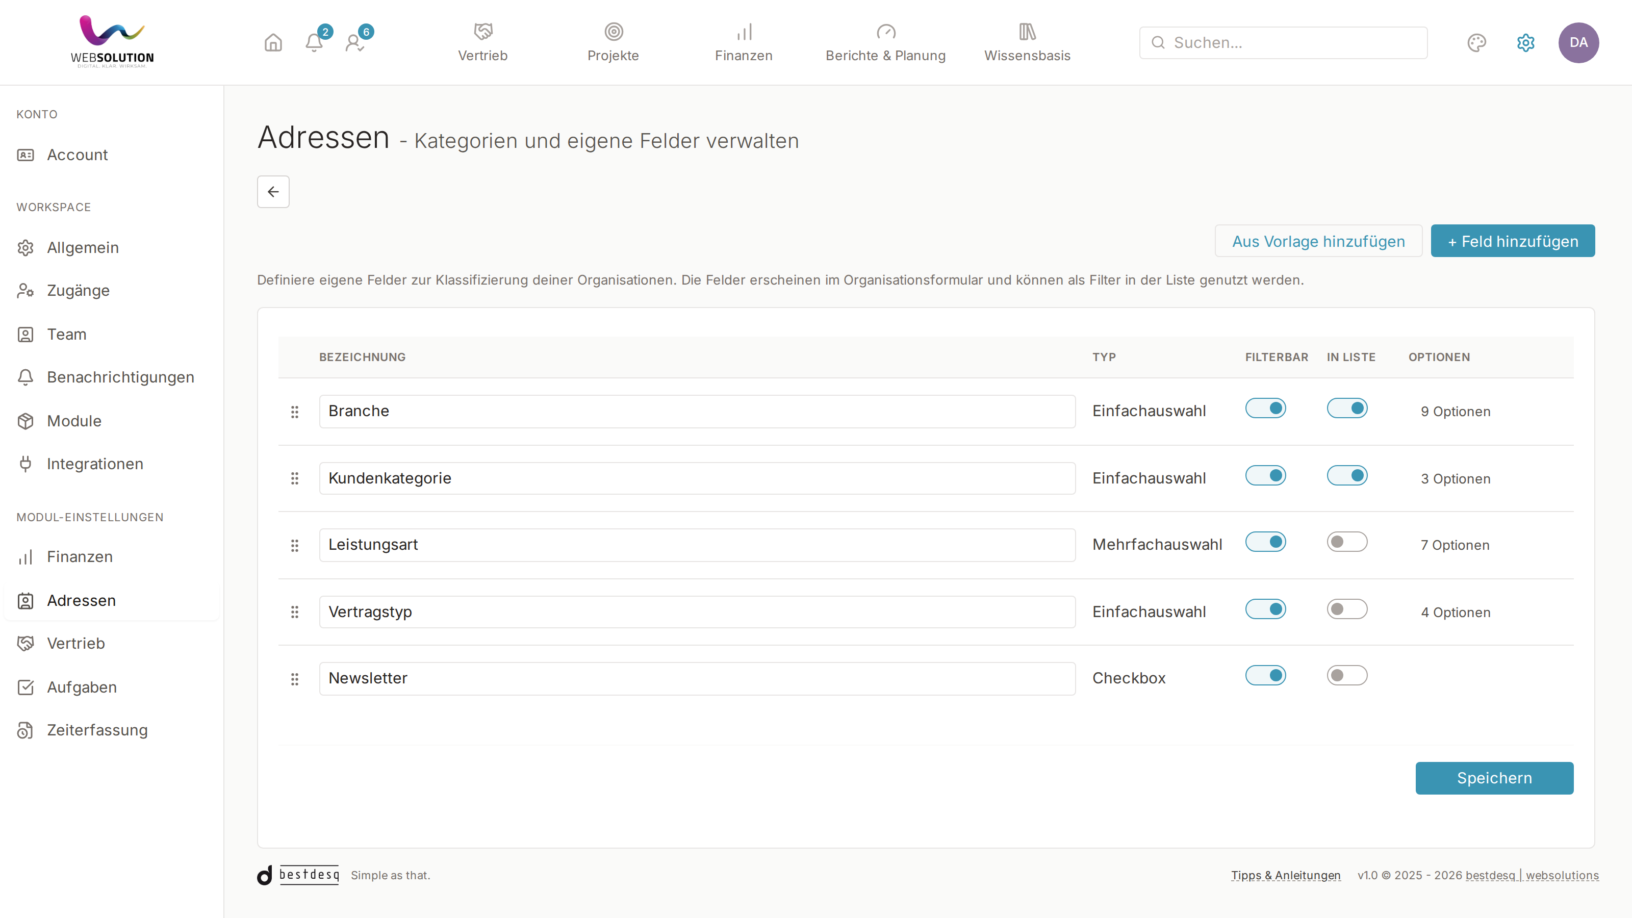The image size is (1632, 918).
Task: Grab the drag handle of Leistungsart row
Action: [295, 546]
